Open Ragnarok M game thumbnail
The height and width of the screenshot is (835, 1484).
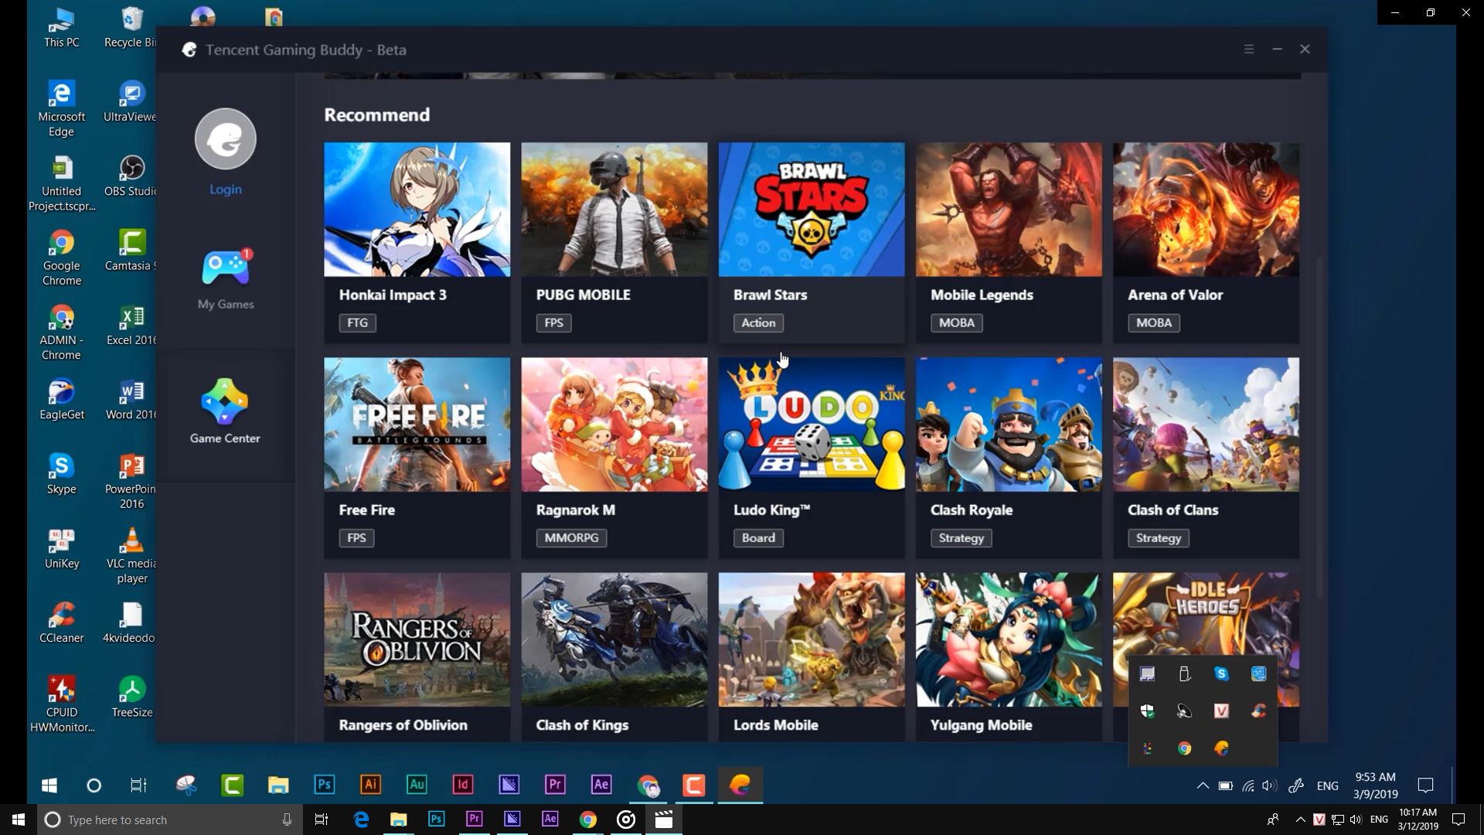(x=614, y=424)
